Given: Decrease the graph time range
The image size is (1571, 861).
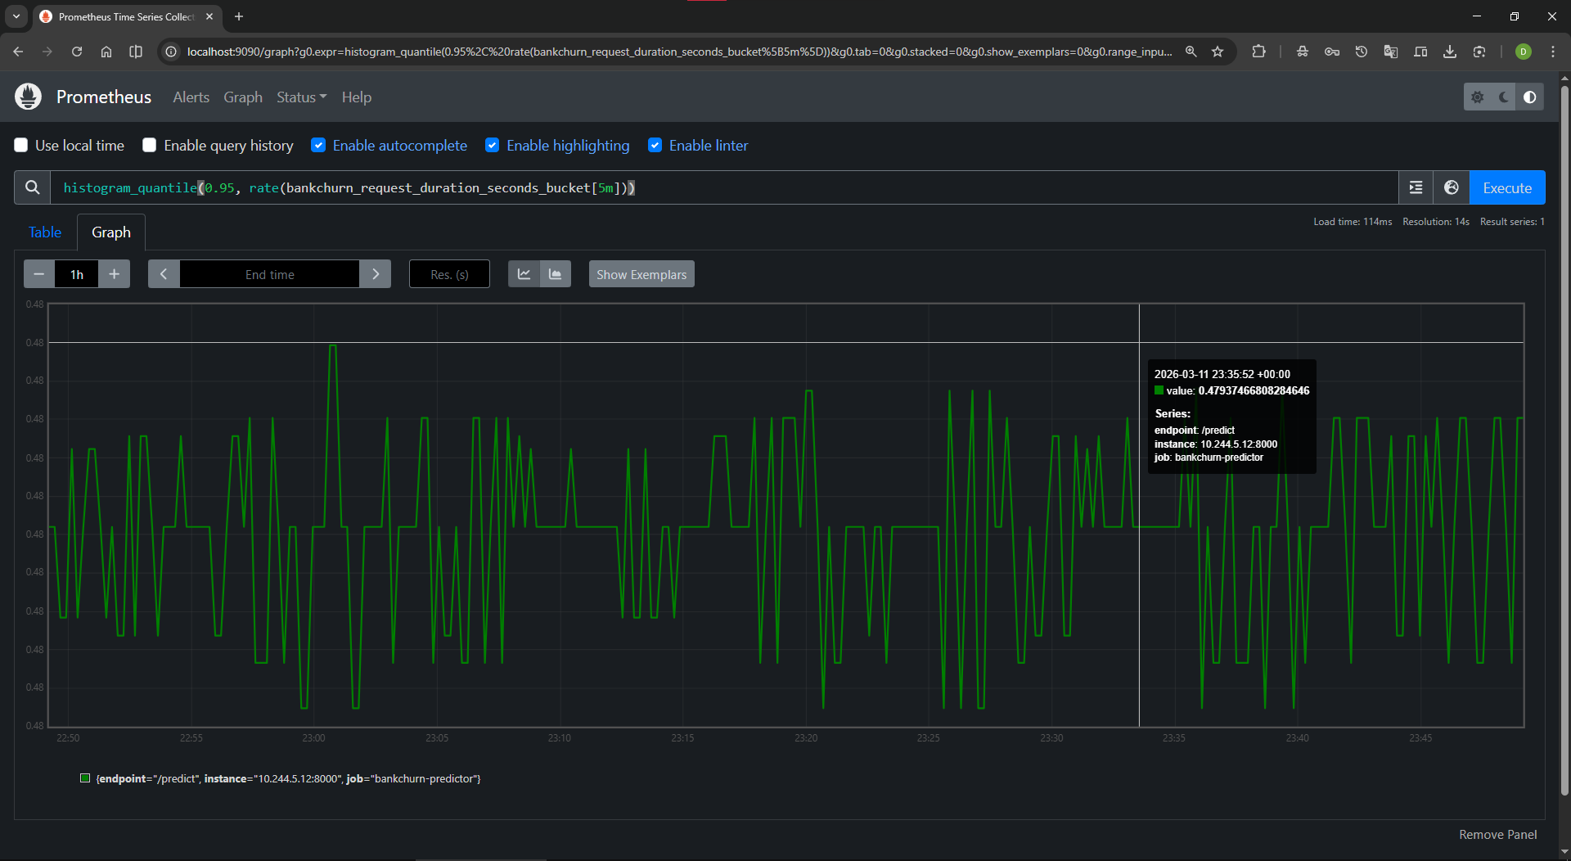Looking at the screenshot, I should click(38, 274).
